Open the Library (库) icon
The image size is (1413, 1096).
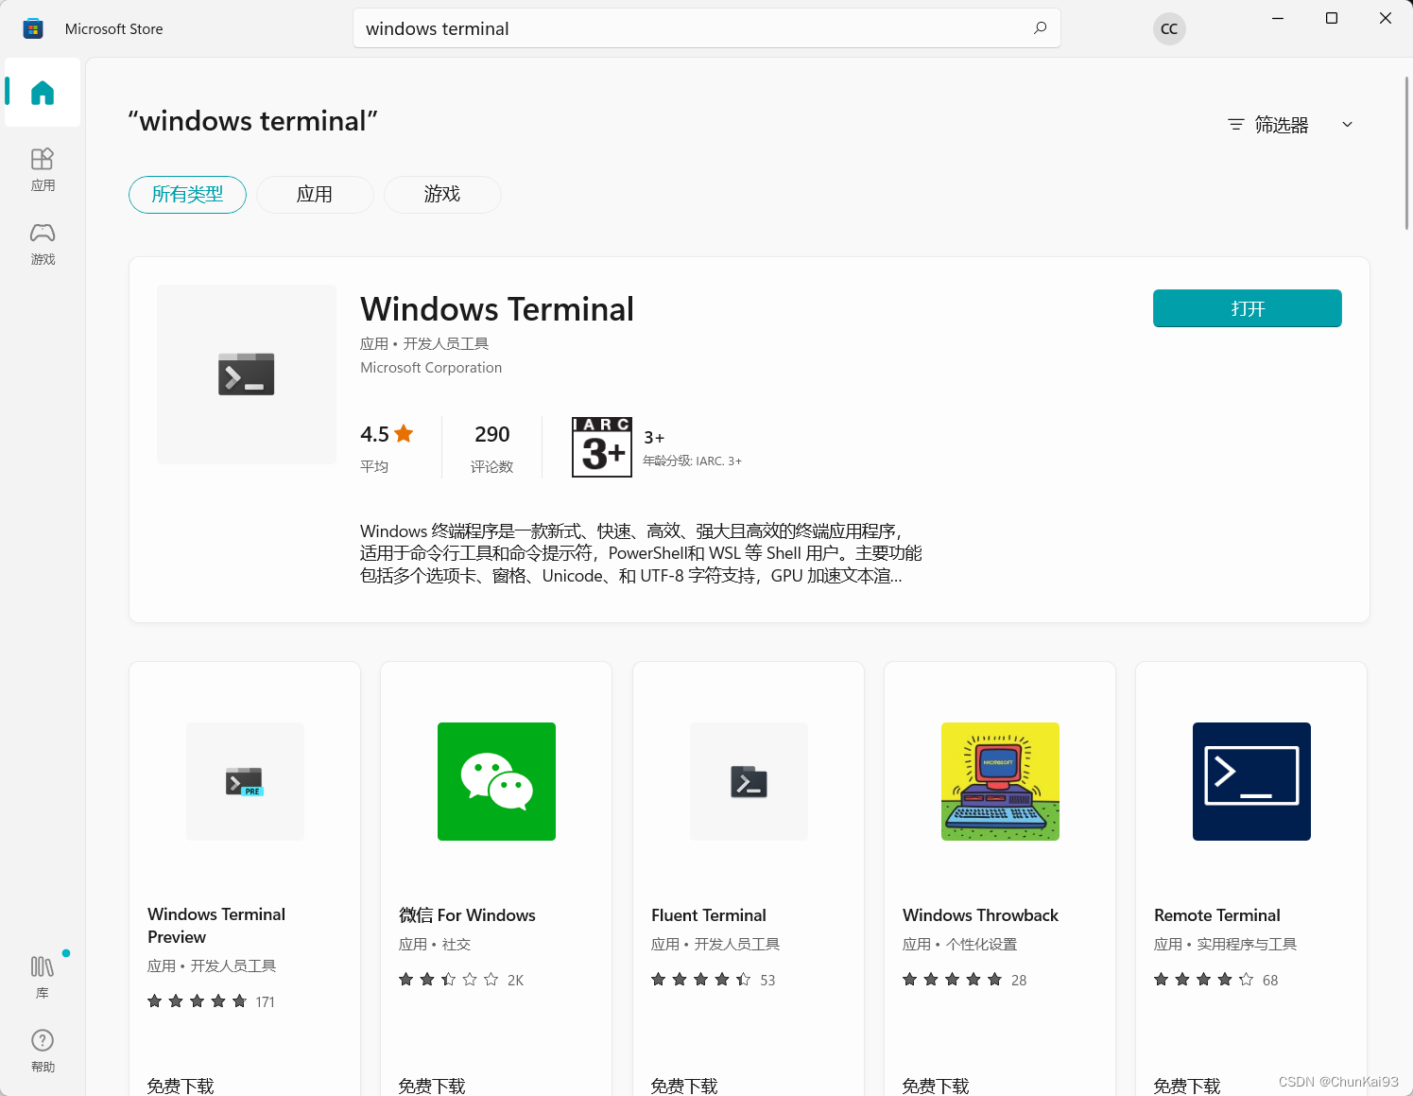pyautogui.click(x=43, y=977)
